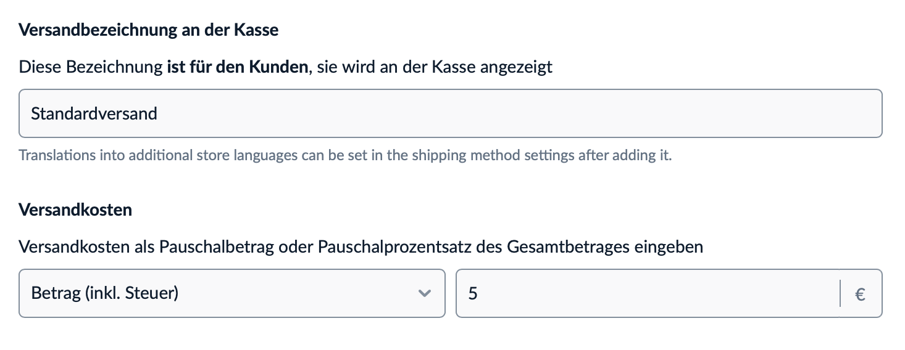Click the Versandkosten section heading
The width and height of the screenshot is (905, 350).
(75, 210)
